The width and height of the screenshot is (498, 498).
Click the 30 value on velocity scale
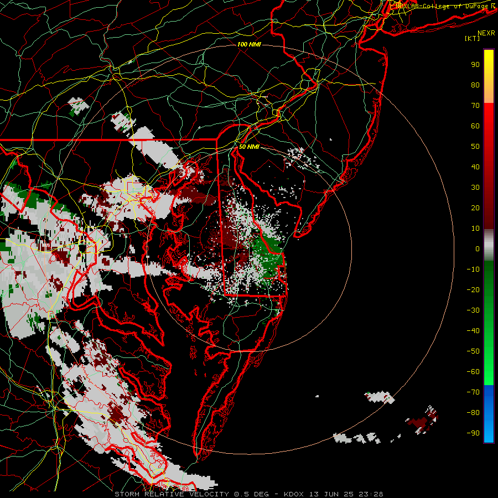pos(475,188)
